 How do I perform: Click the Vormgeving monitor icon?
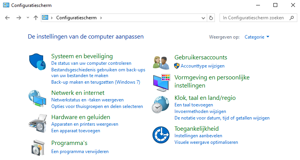coord(162,81)
